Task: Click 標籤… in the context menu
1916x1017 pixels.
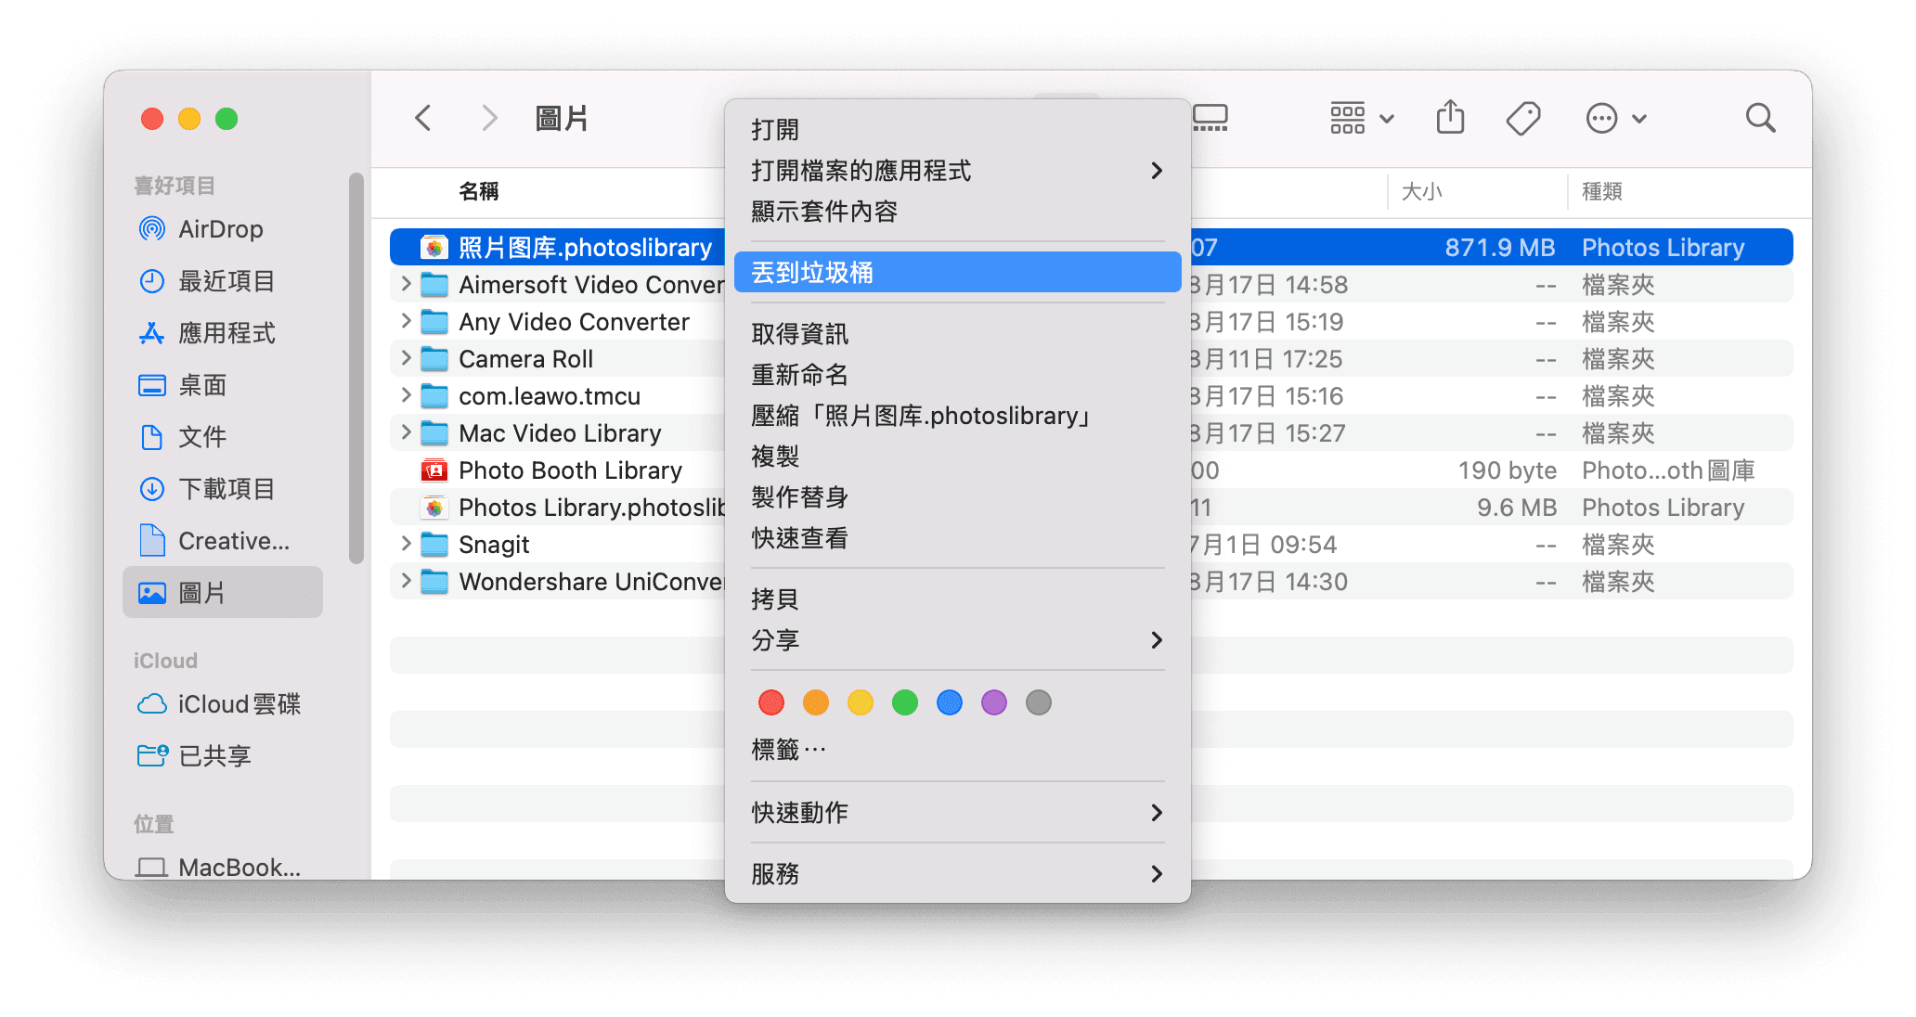Action: point(788,749)
